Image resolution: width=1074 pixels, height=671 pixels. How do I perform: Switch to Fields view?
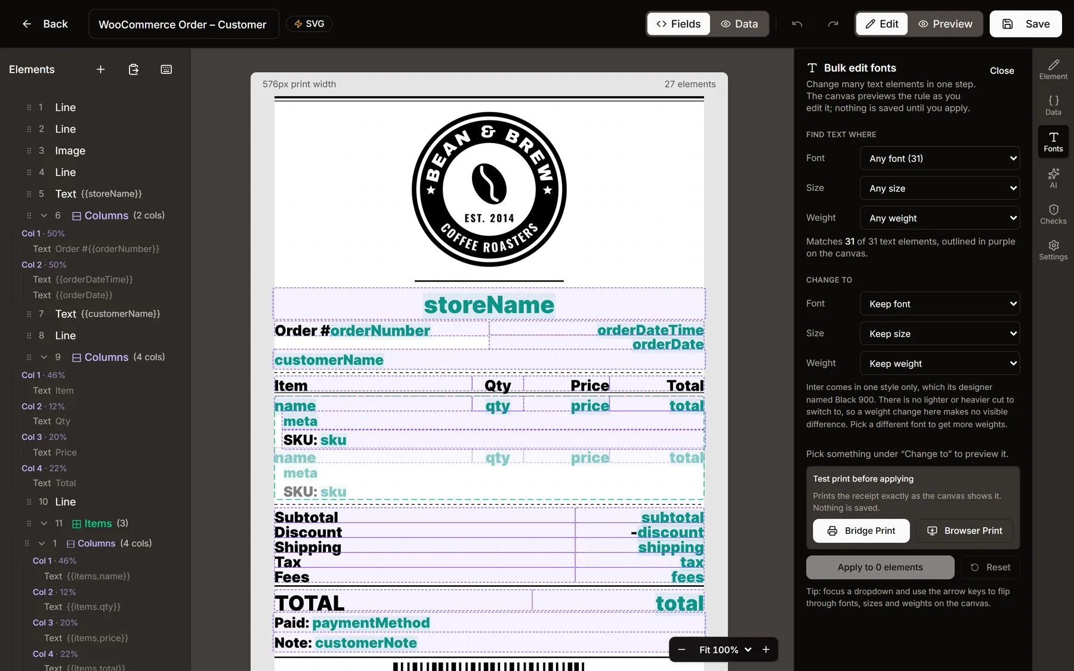678,24
